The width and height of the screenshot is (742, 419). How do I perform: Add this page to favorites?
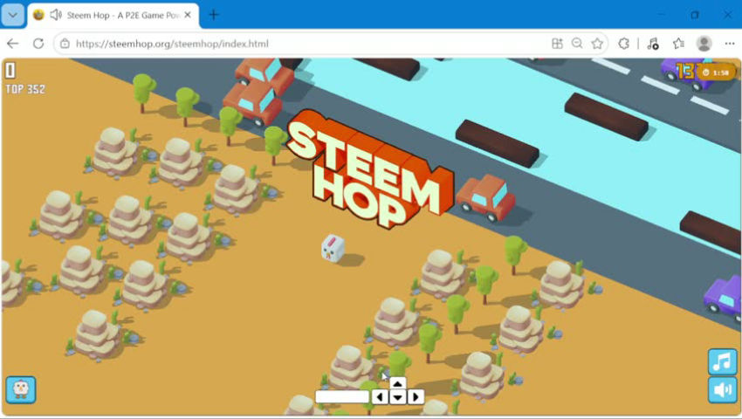click(x=597, y=44)
